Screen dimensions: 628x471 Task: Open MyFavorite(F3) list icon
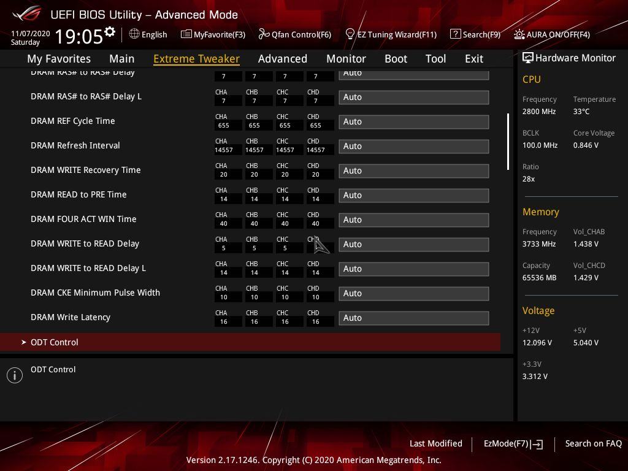coord(186,34)
